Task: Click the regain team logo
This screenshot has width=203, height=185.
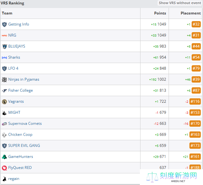Action: (4, 179)
